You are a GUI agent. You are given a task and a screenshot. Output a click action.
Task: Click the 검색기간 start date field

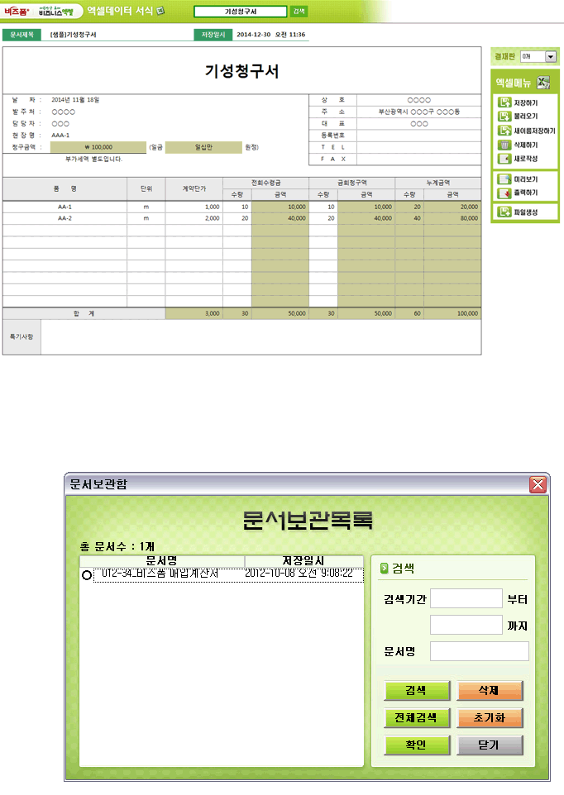466,599
